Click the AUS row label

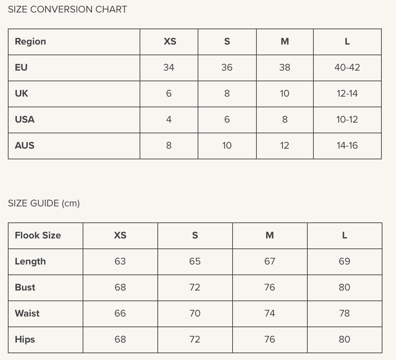click(x=25, y=145)
